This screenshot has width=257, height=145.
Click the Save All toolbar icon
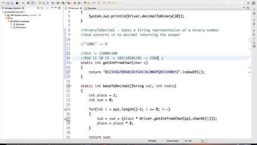[12, 3]
